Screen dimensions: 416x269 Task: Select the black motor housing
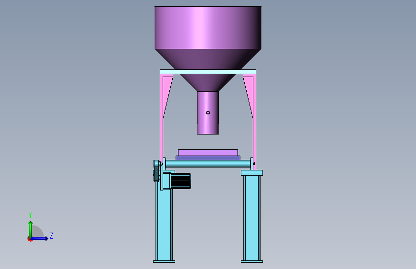[x=180, y=181]
